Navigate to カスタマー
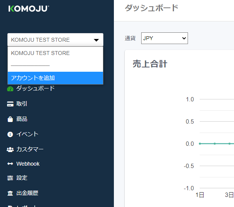 pyautogui.click(x=30, y=149)
